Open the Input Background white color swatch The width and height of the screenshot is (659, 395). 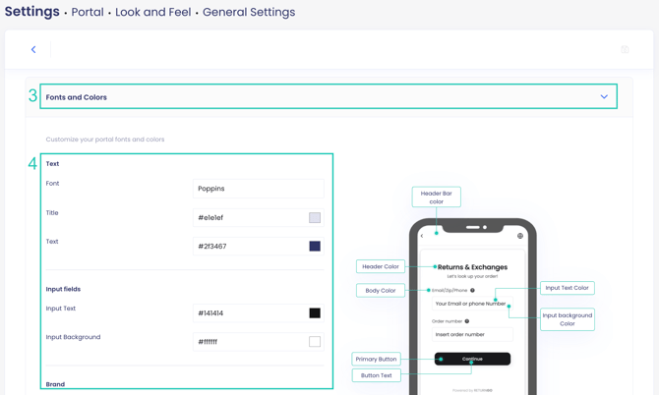click(x=315, y=342)
